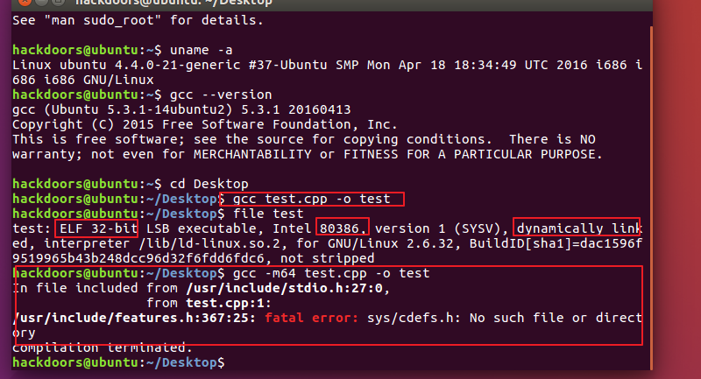This screenshot has height=379, width=701.
Task: Click 'gcc (Ubuntu 5.3.1-14ubuntu2) 5.3.1 20160413' line
Action: (181, 109)
